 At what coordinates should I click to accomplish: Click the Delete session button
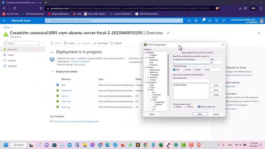click(x=216, y=95)
